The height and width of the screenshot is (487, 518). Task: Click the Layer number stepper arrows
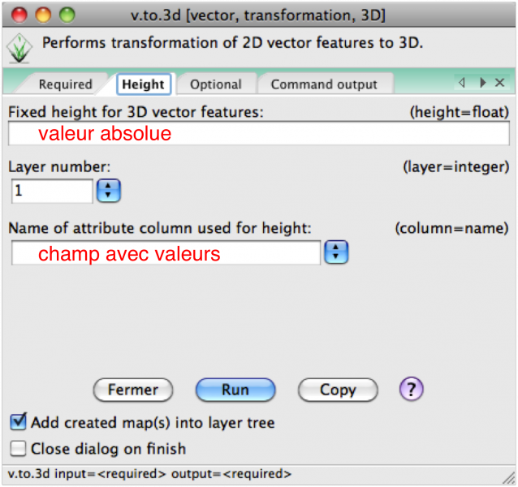(x=108, y=192)
